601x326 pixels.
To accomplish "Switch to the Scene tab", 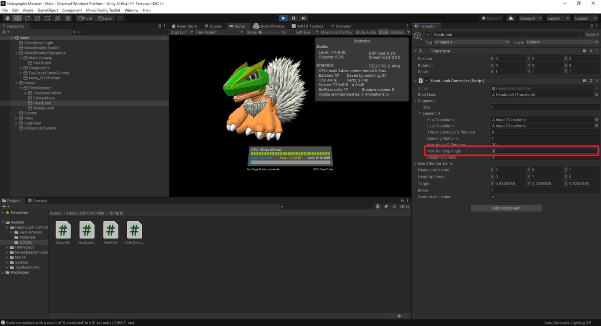I will (213, 26).
